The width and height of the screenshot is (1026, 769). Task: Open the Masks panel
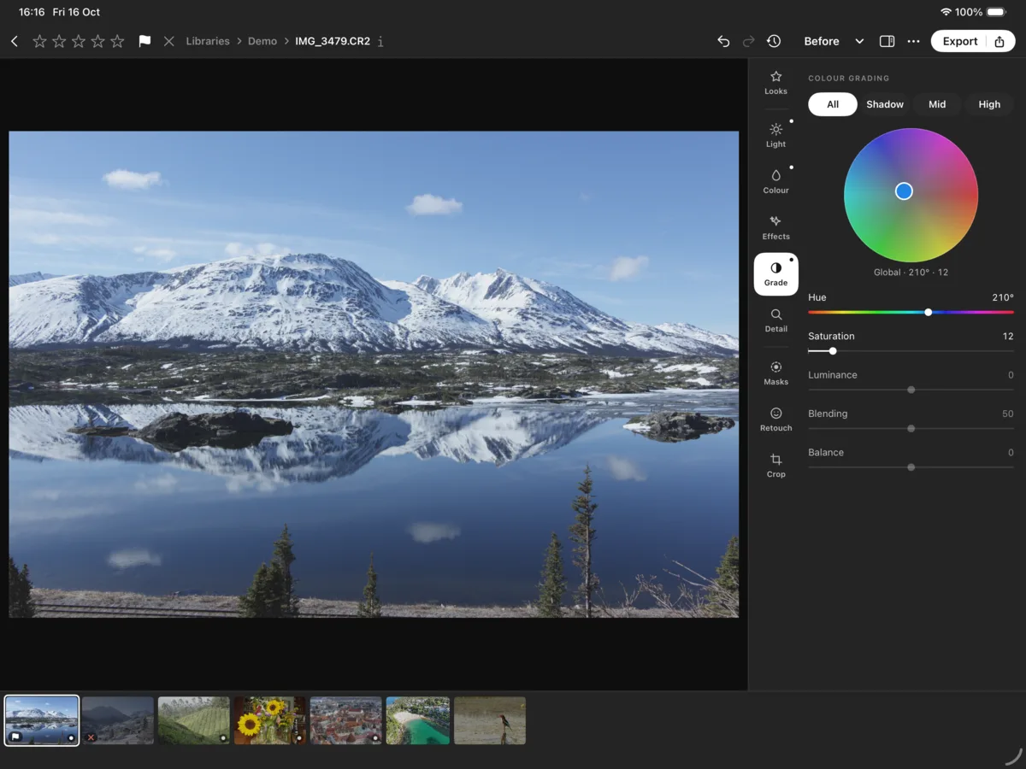pyautogui.click(x=775, y=373)
